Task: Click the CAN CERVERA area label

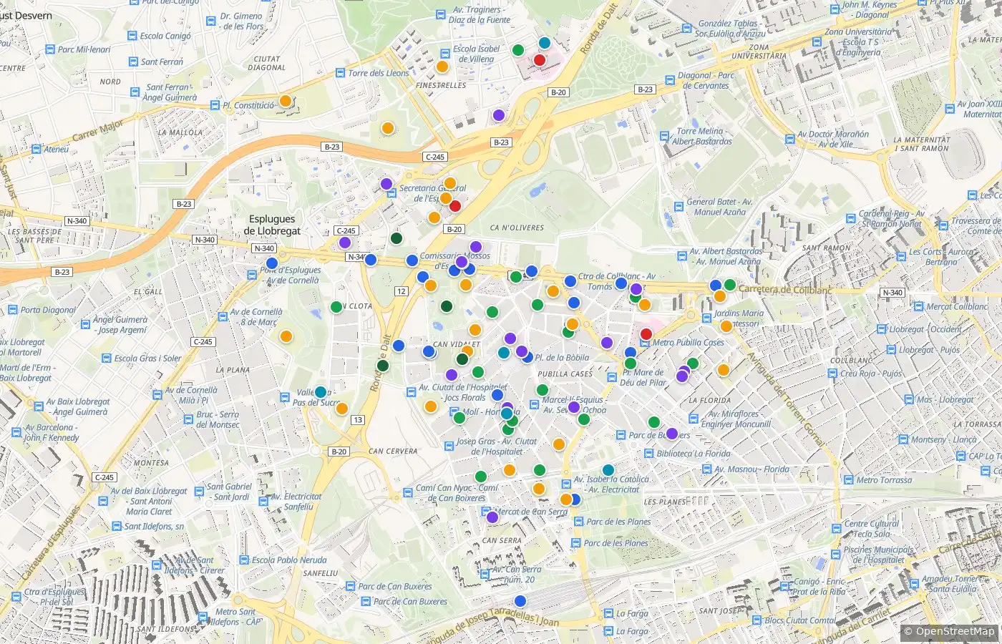Action: click(393, 451)
